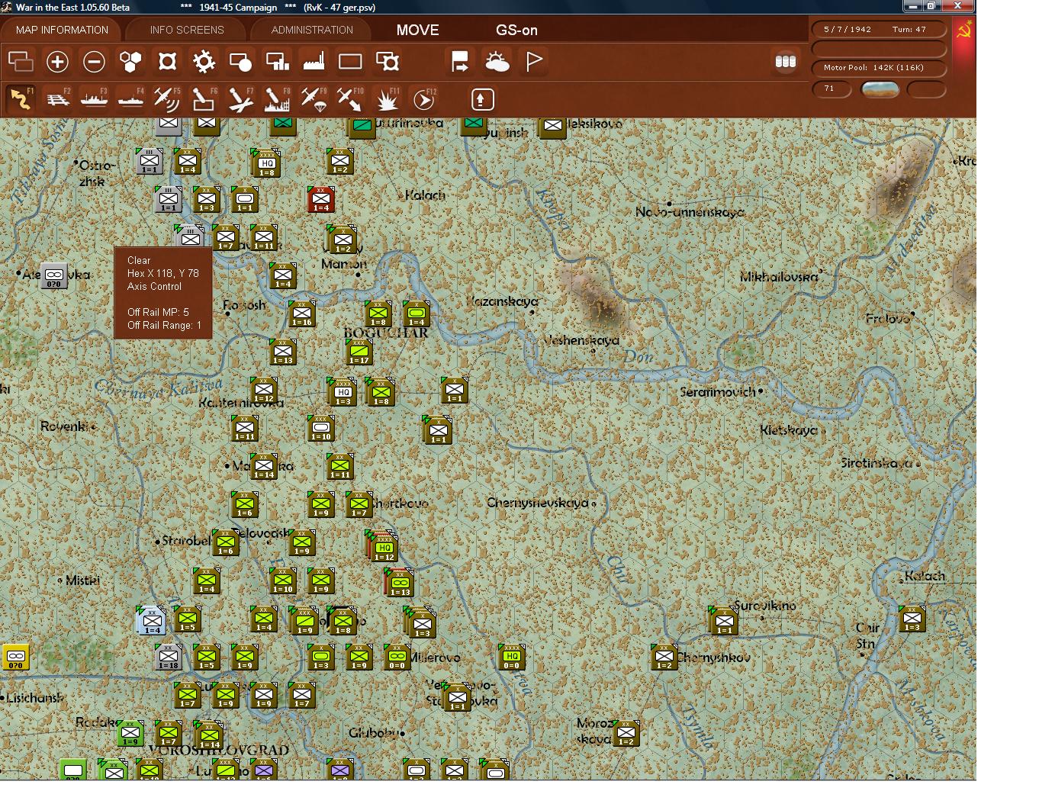This screenshot has width=1055, height=791.
Task: Click the rectangle with bar chart icon
Action: [277, 61]
